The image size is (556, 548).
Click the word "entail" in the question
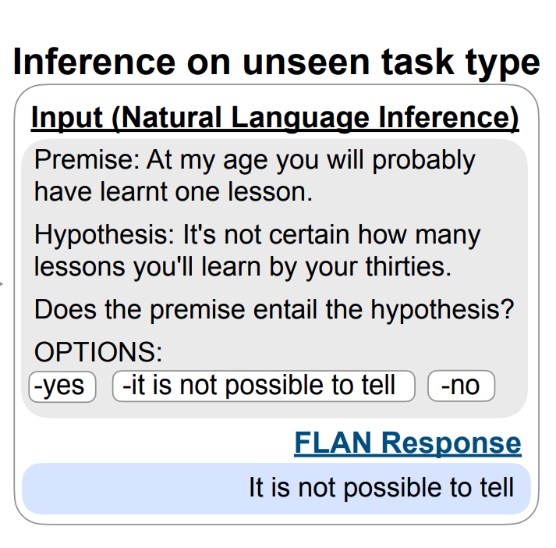(x=292, y=310)
